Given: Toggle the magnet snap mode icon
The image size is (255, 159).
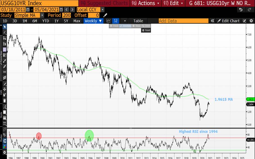Looking at the screenshot, I should pyautogui.click(x=4, y=141).
